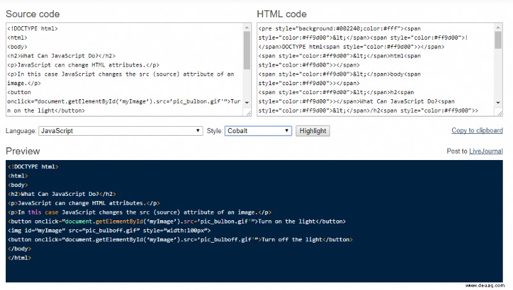Click the down arrow of HTML code scrollbar
513x290 pixels.
pyautogui.click(x=498, y=102)
